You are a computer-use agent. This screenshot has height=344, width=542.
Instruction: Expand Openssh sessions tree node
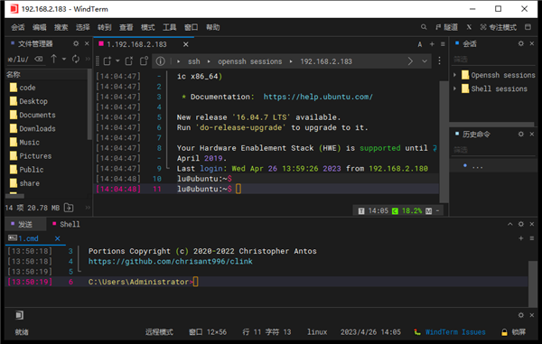point(455,75)
